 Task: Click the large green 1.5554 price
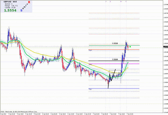point(10,10)
